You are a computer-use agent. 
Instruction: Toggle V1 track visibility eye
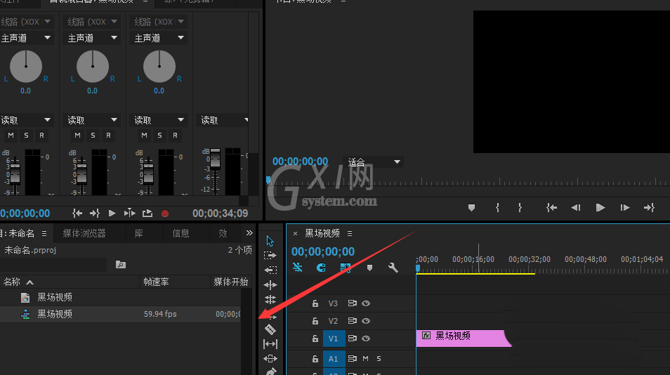[366, 338]
